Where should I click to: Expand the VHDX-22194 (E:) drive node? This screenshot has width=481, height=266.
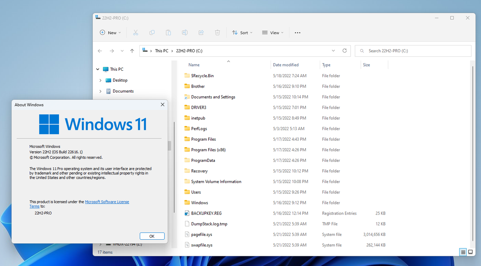pos(100,244)
